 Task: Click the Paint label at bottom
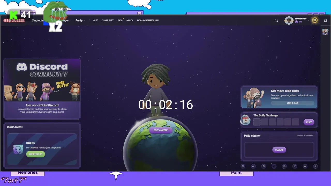click(x=236, y=173)
